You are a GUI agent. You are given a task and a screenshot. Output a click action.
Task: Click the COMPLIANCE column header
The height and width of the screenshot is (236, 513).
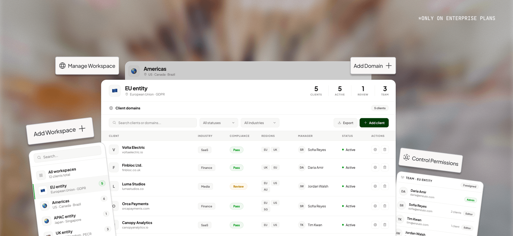pos(240,136)
